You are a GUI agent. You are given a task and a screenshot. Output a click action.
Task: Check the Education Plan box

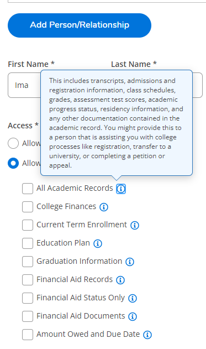(28, 243)
